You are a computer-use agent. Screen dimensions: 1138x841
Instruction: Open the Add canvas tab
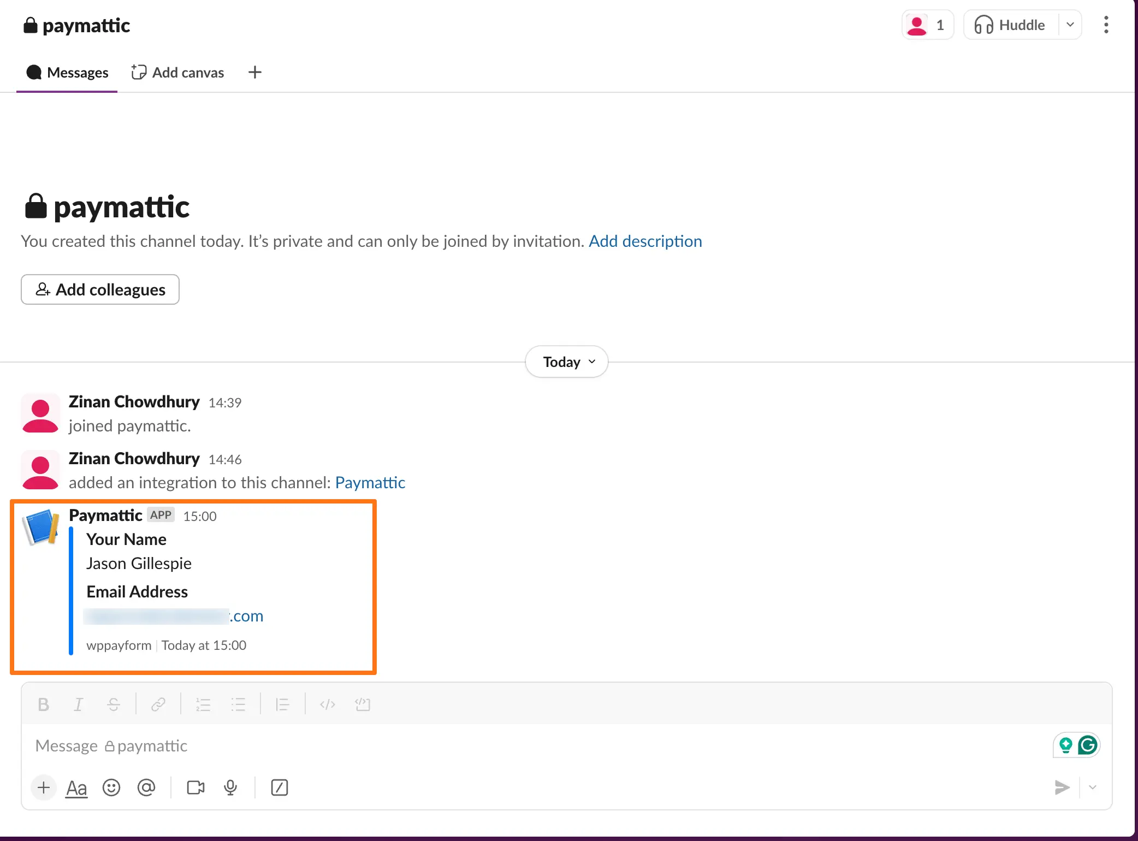coord(178,73)
